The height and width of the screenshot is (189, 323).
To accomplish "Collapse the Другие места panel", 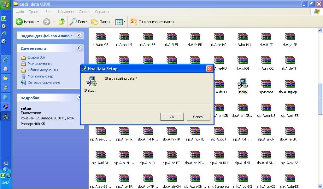I will click(x=79, y=48).
